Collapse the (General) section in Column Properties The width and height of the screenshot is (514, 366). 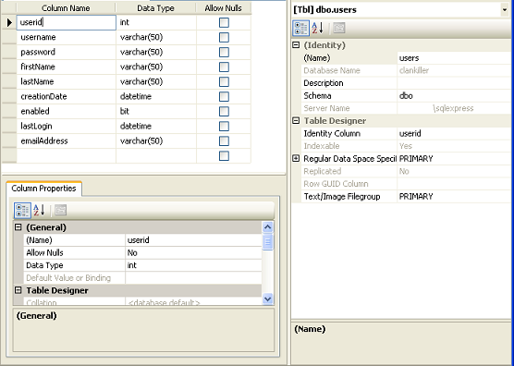coord(18,227)
